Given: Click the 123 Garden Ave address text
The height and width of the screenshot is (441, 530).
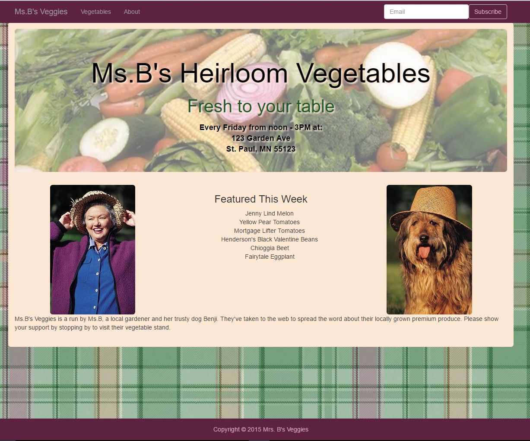Looking at the screenshot, I should pos(261,138).
